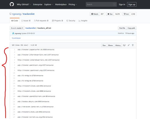View the 14,255 stargazers count
The height and width of the screenshot is (119, 150).
tap(117, 14)
